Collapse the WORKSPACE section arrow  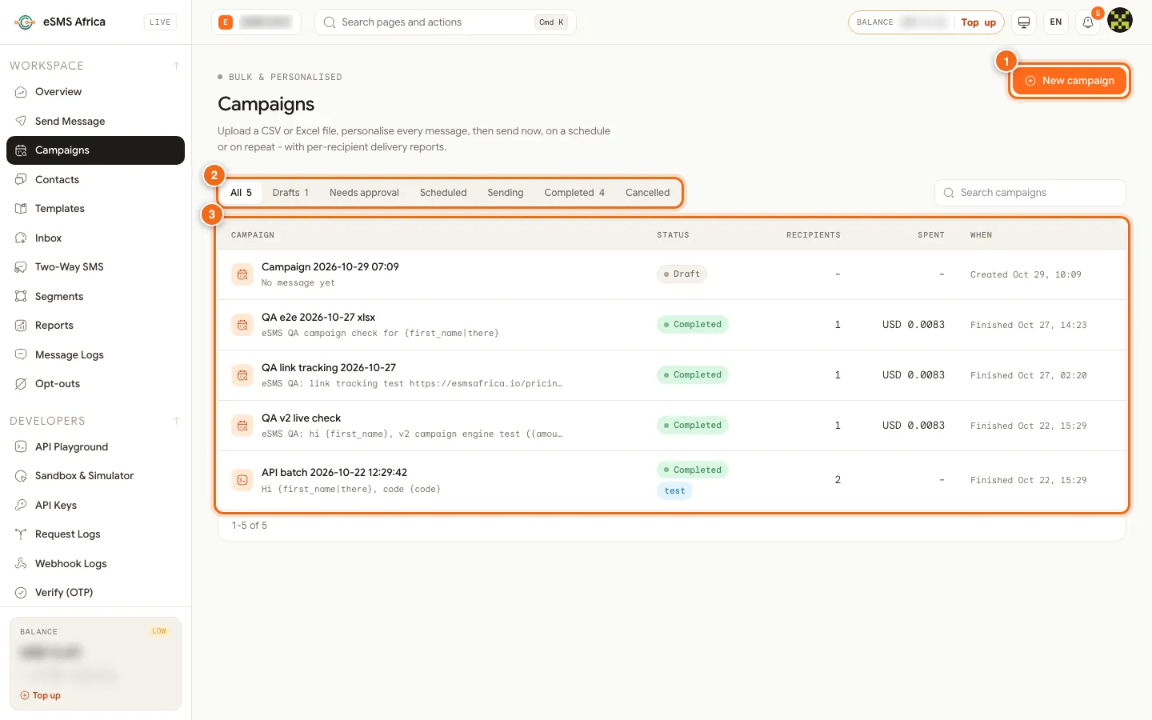[176, 66]
